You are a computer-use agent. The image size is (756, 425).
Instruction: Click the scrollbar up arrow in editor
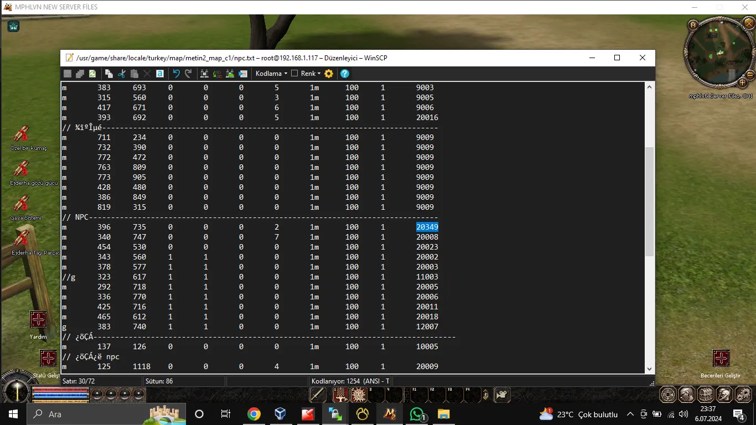tap(650, 86)
